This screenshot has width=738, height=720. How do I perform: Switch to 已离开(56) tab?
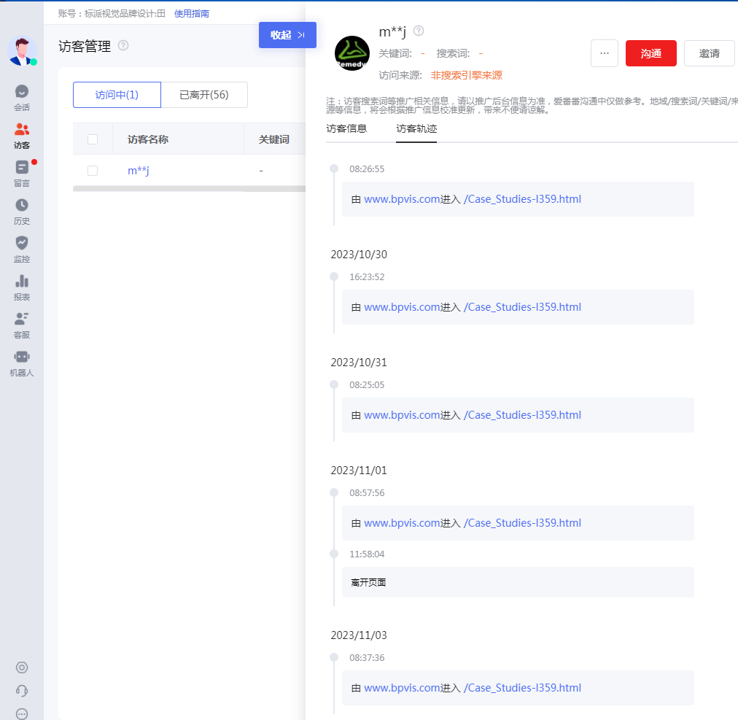[204, 95]
